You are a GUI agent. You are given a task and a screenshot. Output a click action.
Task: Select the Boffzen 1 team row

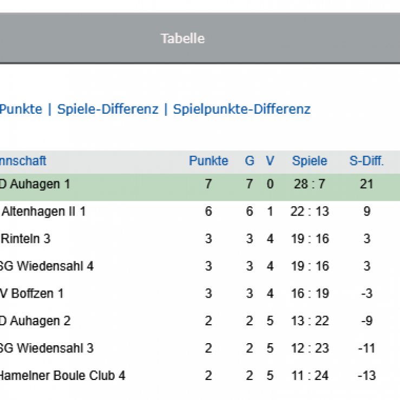click(200, 293)
